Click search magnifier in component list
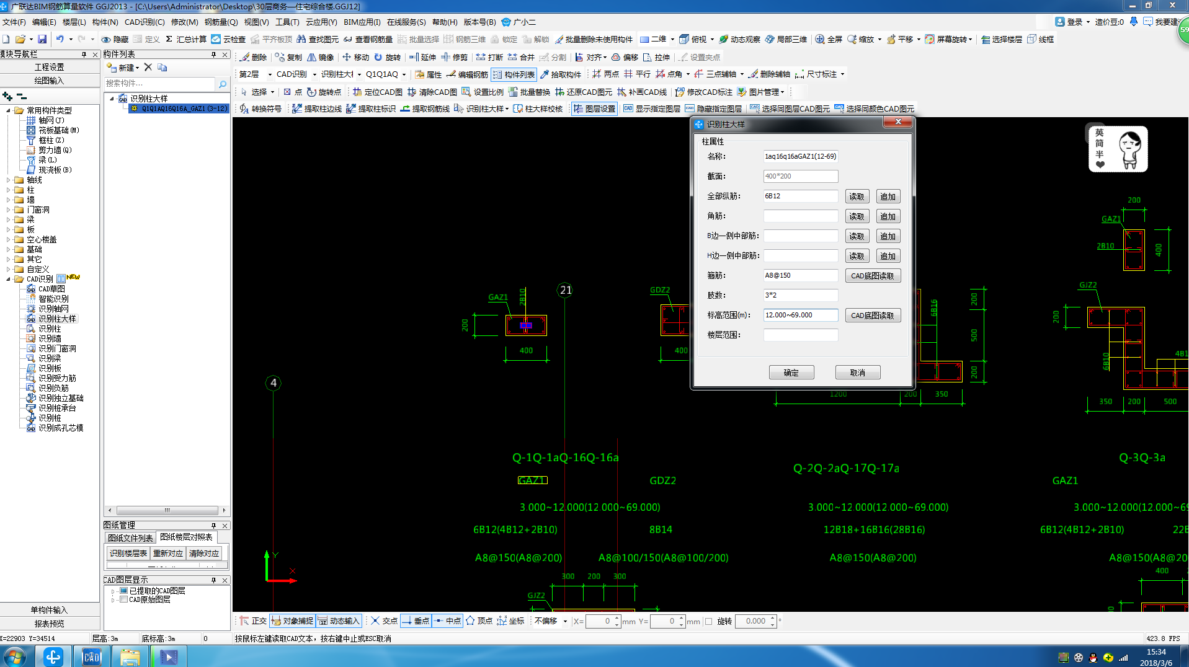 (223, 84)
